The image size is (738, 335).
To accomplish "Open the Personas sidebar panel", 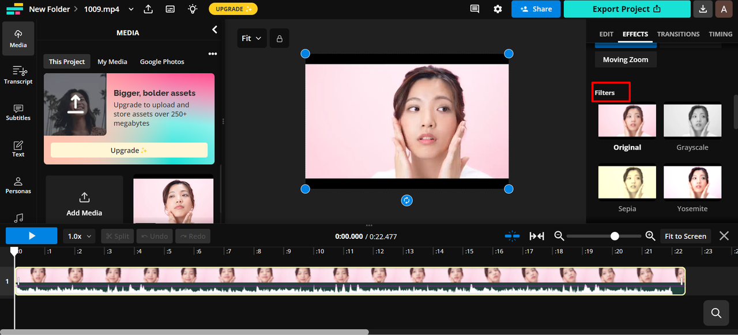I will click(18, 185).
